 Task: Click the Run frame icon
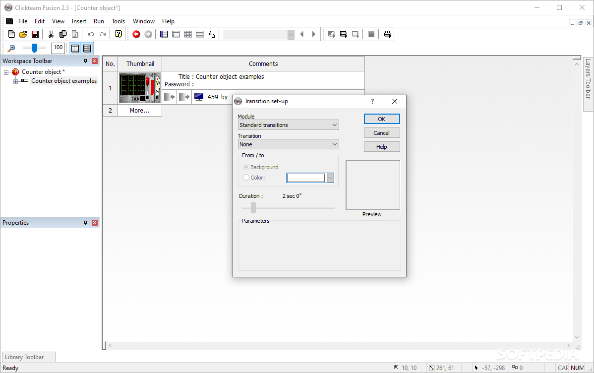(x=356, y=35)
